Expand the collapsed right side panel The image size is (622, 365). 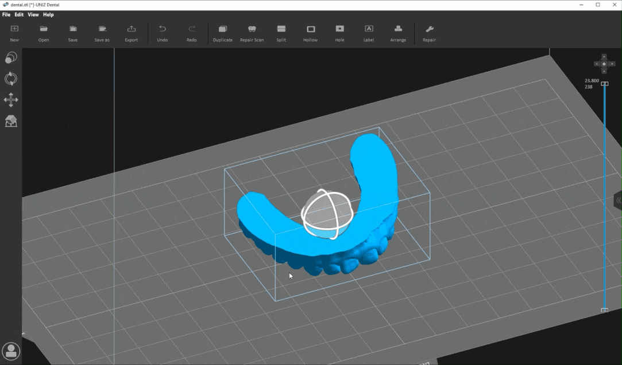tap(618, 200)
